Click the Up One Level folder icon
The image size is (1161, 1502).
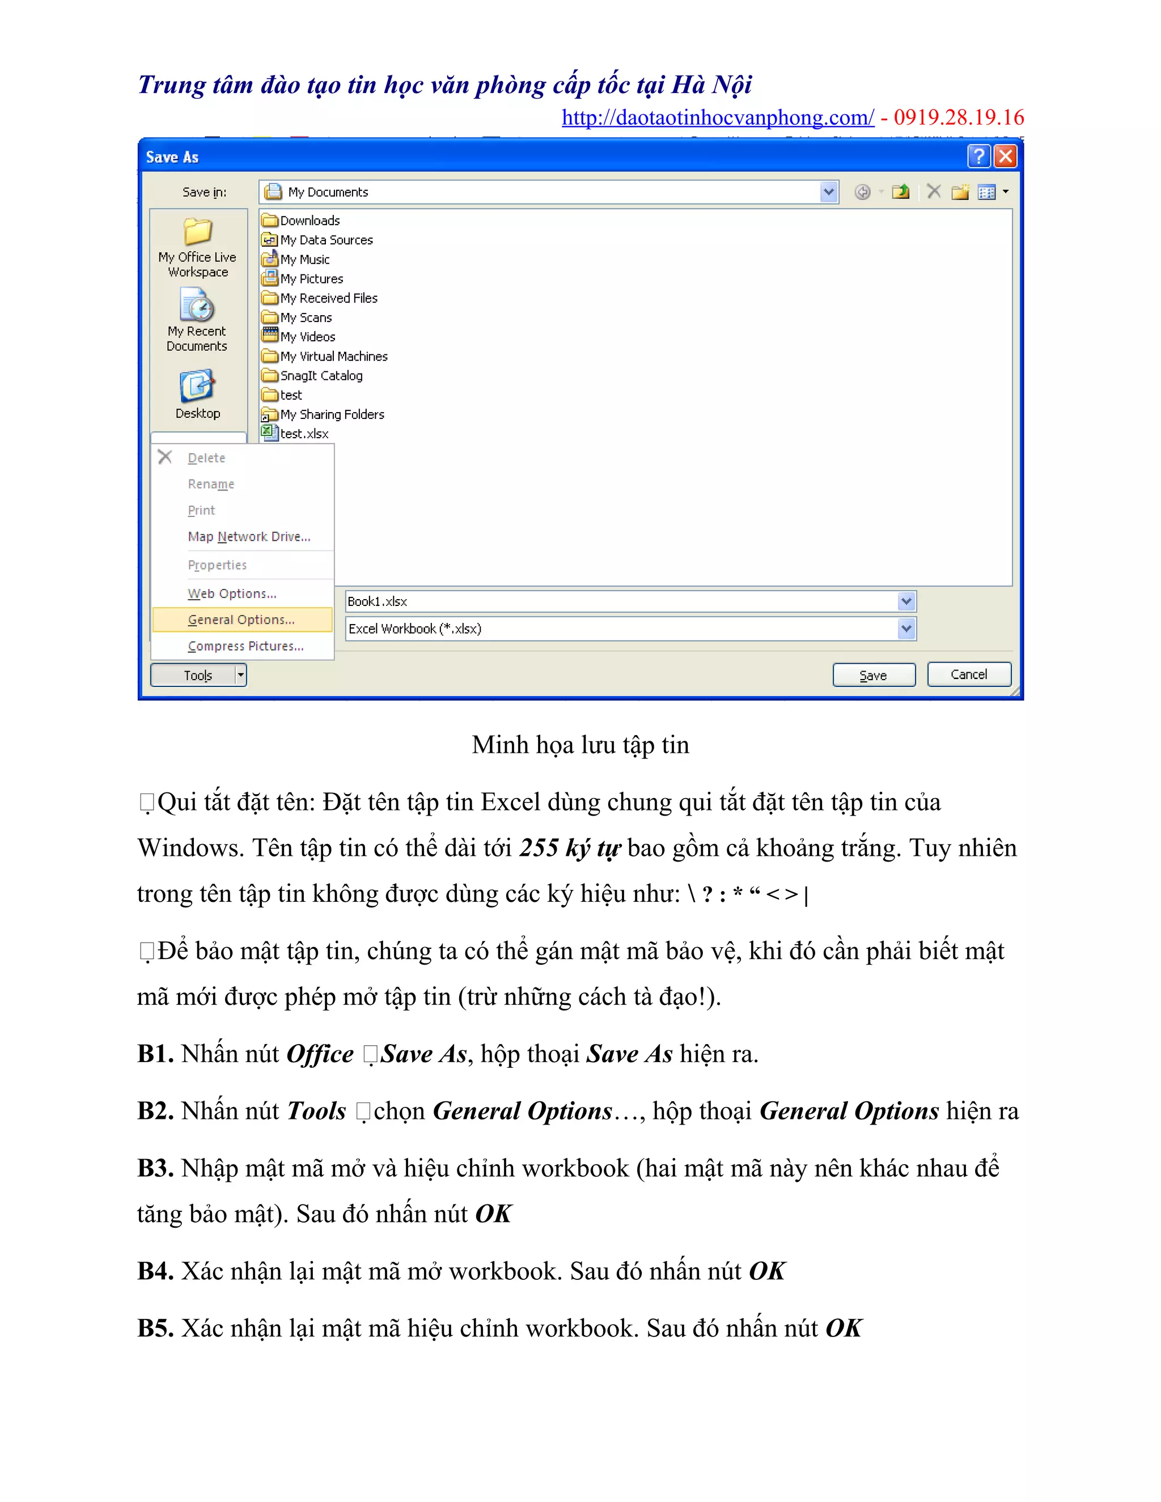[x=900, y=192]
